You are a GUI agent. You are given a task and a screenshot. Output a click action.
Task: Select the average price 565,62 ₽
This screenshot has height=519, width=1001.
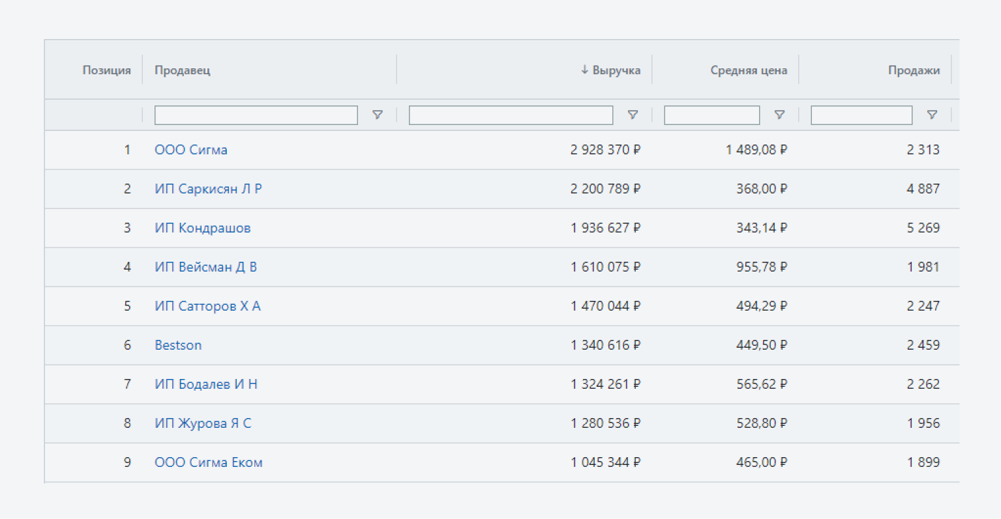(x=762, y=384)
